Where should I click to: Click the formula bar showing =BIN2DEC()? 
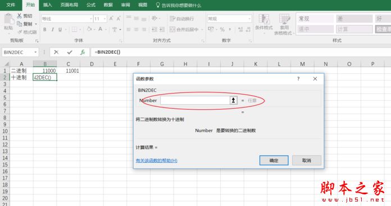(241, 52)
